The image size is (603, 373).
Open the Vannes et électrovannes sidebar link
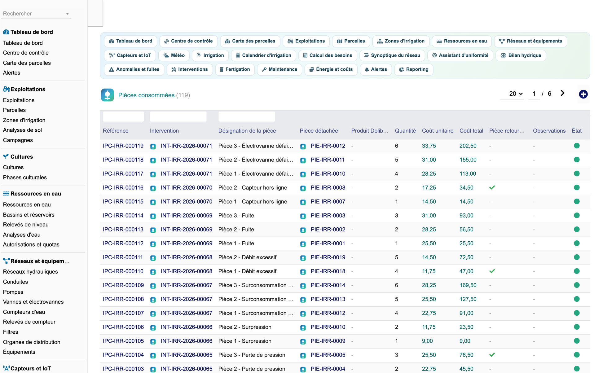click(33, 302)
